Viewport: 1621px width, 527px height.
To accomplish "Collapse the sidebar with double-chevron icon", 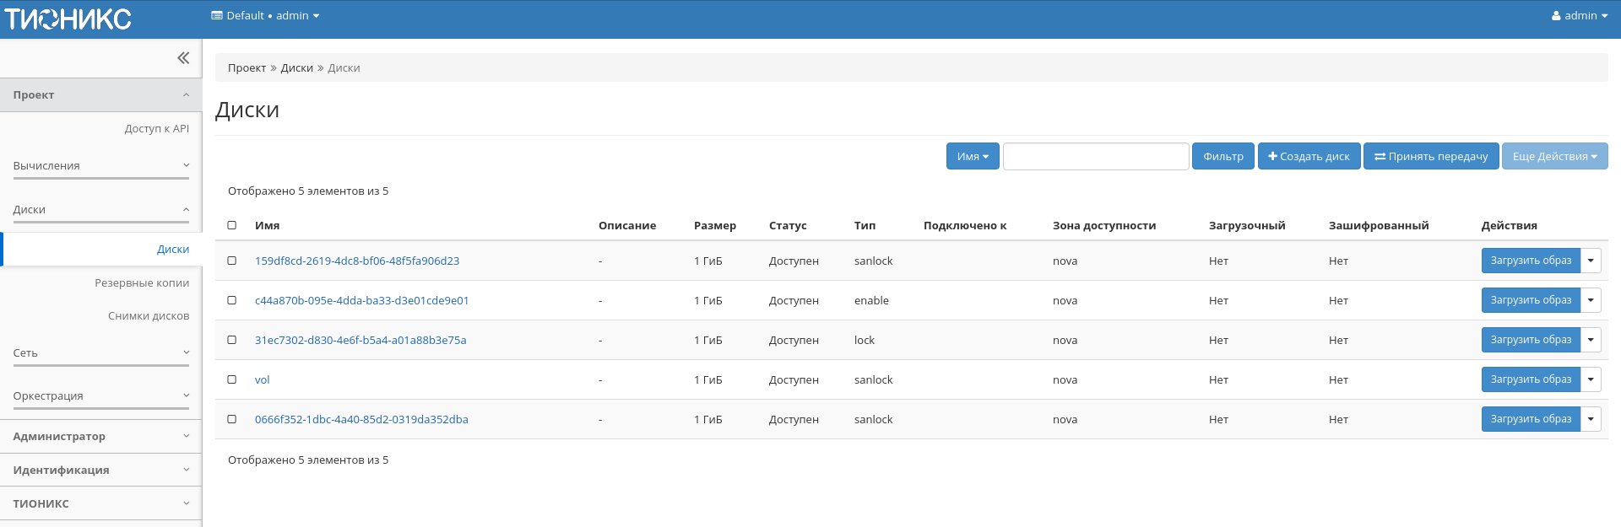I will coord(182,58).
